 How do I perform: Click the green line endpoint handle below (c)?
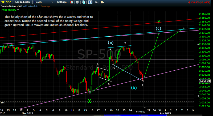(x=159, y=33)
